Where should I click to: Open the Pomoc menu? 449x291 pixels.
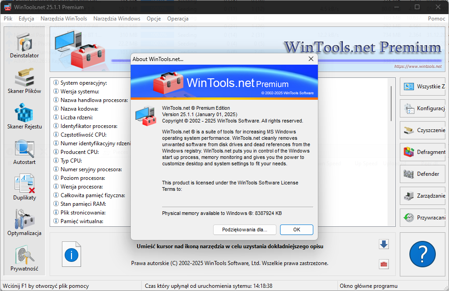tap(437, 19)
